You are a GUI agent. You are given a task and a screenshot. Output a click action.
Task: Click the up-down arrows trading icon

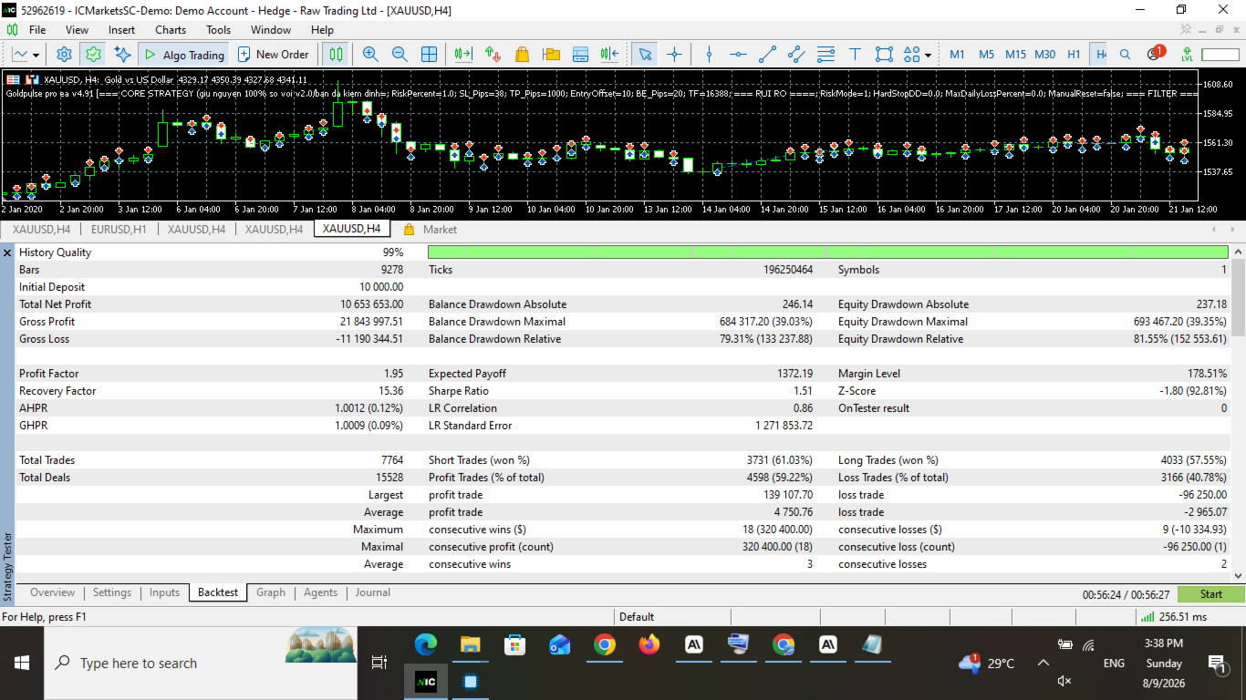(493, 54)
